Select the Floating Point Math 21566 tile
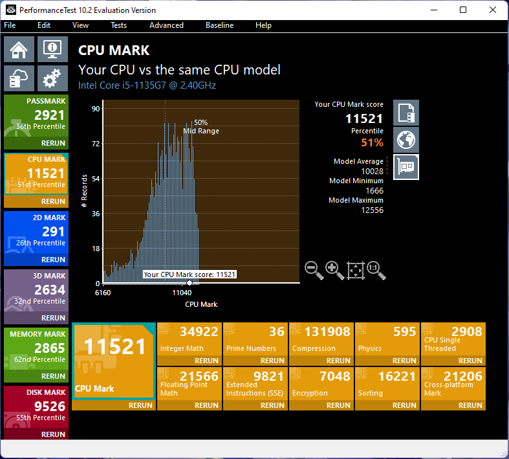Screen dimensions: 509x459 [x=190, y=384]
